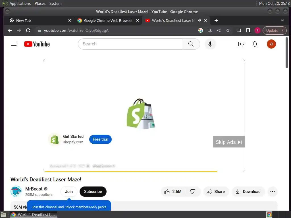Focus the YouTube search field
Image resolution: width=291 pixels, height=218 pixels.
130,44
